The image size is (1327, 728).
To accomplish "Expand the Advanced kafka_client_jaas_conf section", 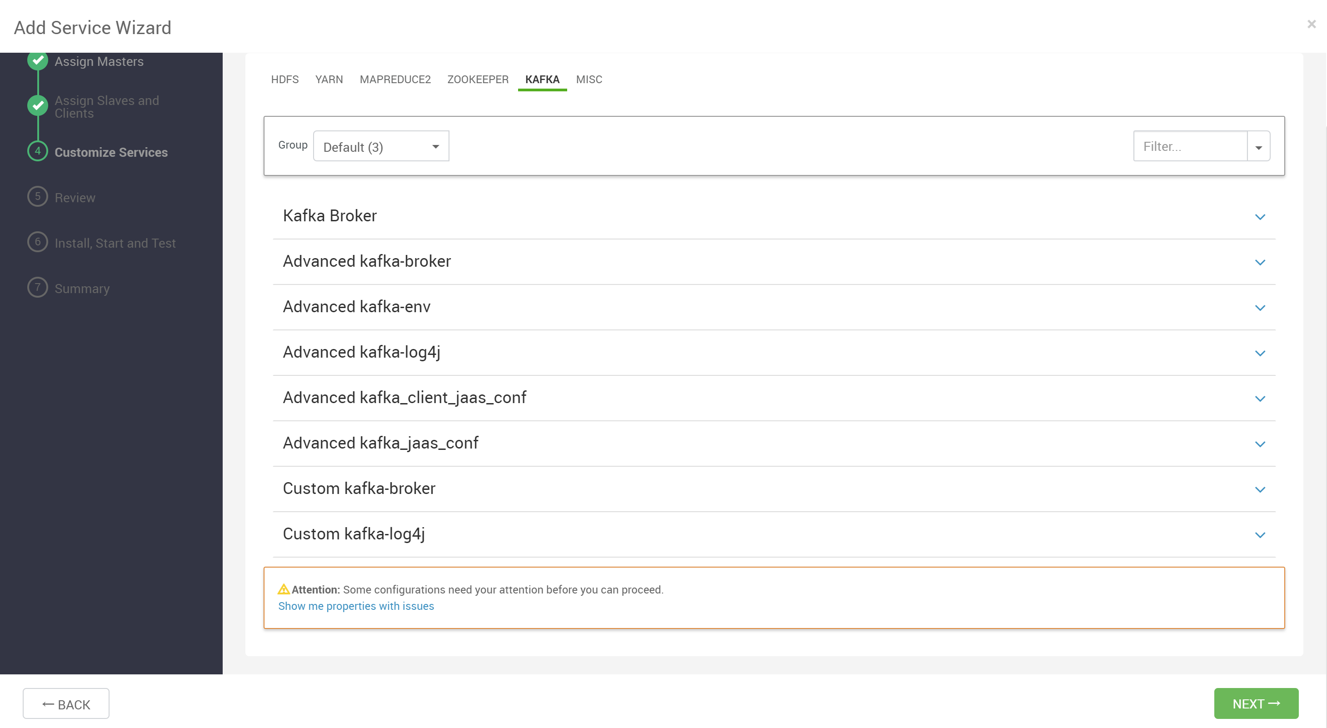I will pos(1260,398).
